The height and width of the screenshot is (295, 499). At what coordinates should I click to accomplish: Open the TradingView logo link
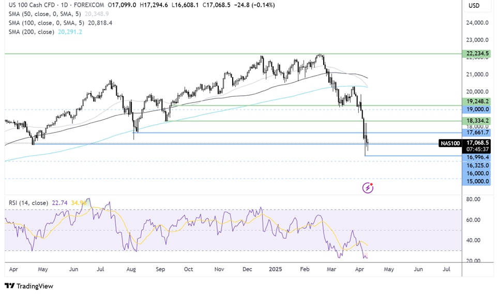coord(29,286)
